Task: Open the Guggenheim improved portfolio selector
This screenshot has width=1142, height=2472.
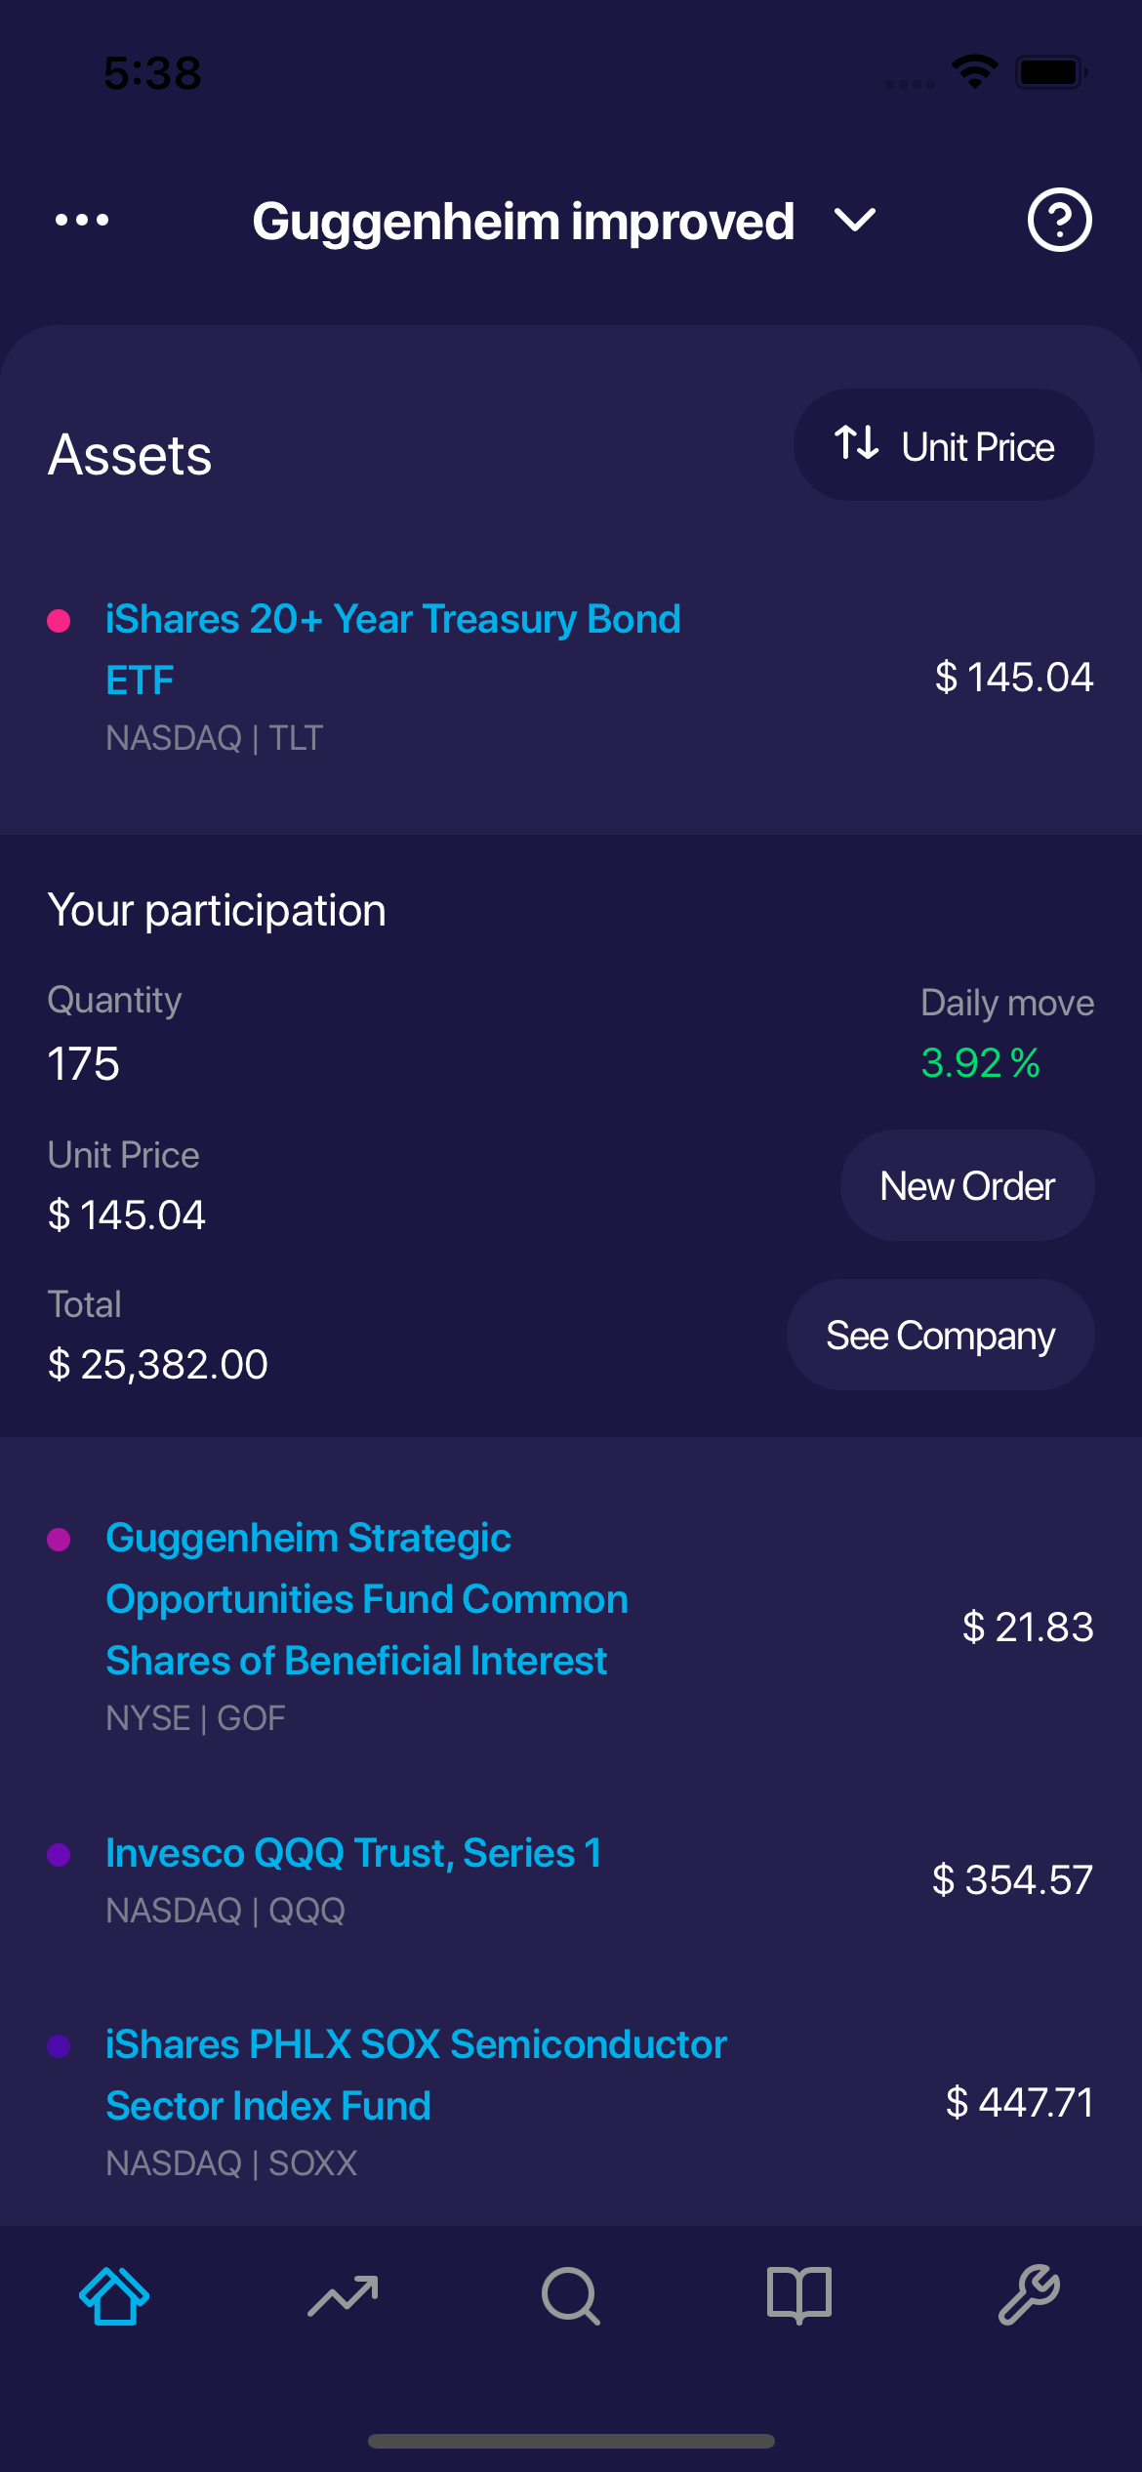Action: click(523, 222)
